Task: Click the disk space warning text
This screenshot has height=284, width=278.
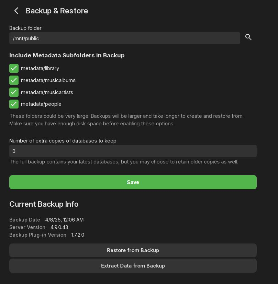Action: coord(126,120)
